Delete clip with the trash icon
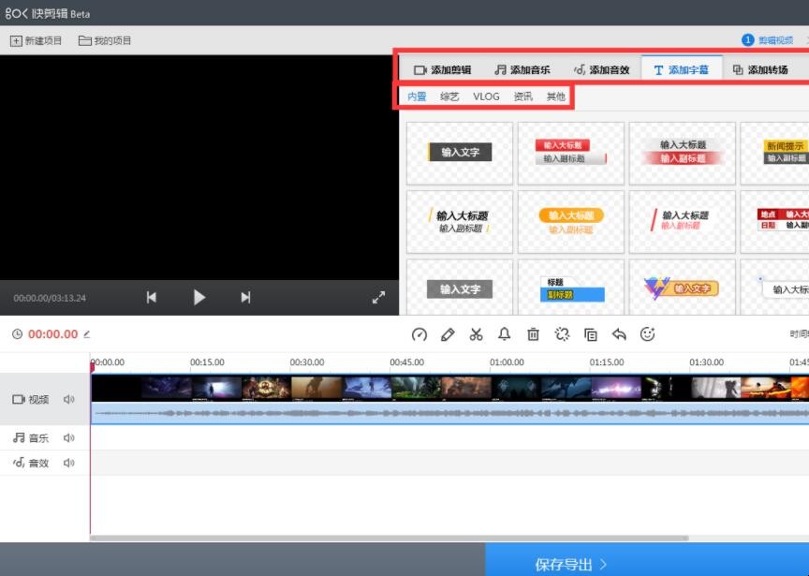809x576 pixels. pyautogui.click(x=533, y=334)
